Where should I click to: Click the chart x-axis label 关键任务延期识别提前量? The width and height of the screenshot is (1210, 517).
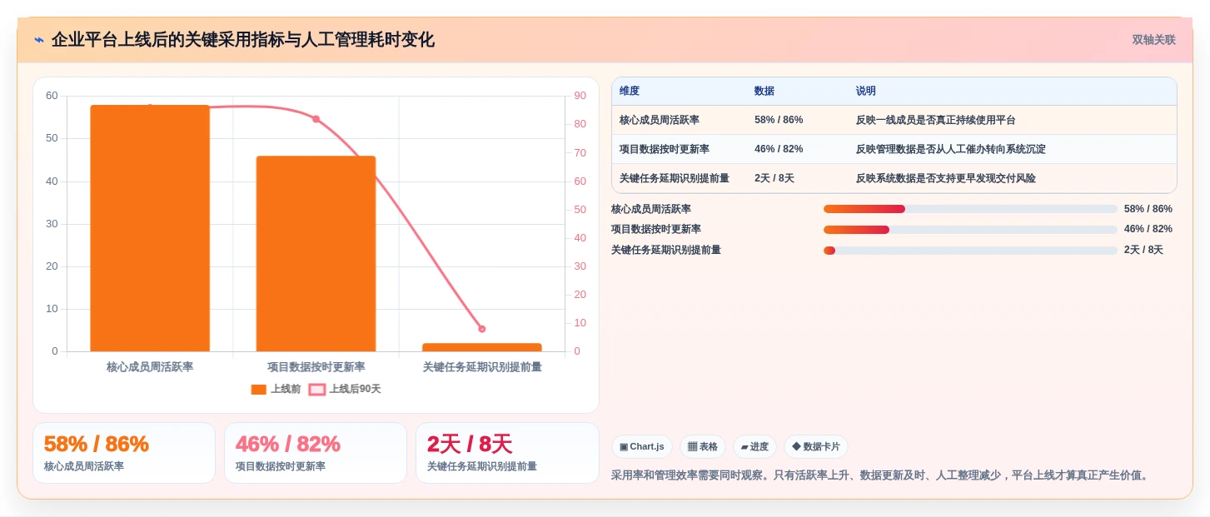[481, 367]
